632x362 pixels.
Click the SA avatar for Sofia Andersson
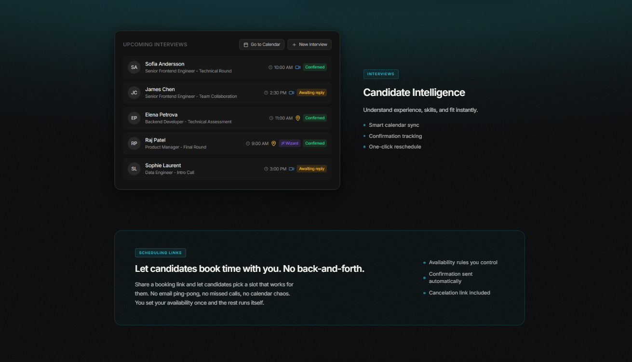coord(134,67)
